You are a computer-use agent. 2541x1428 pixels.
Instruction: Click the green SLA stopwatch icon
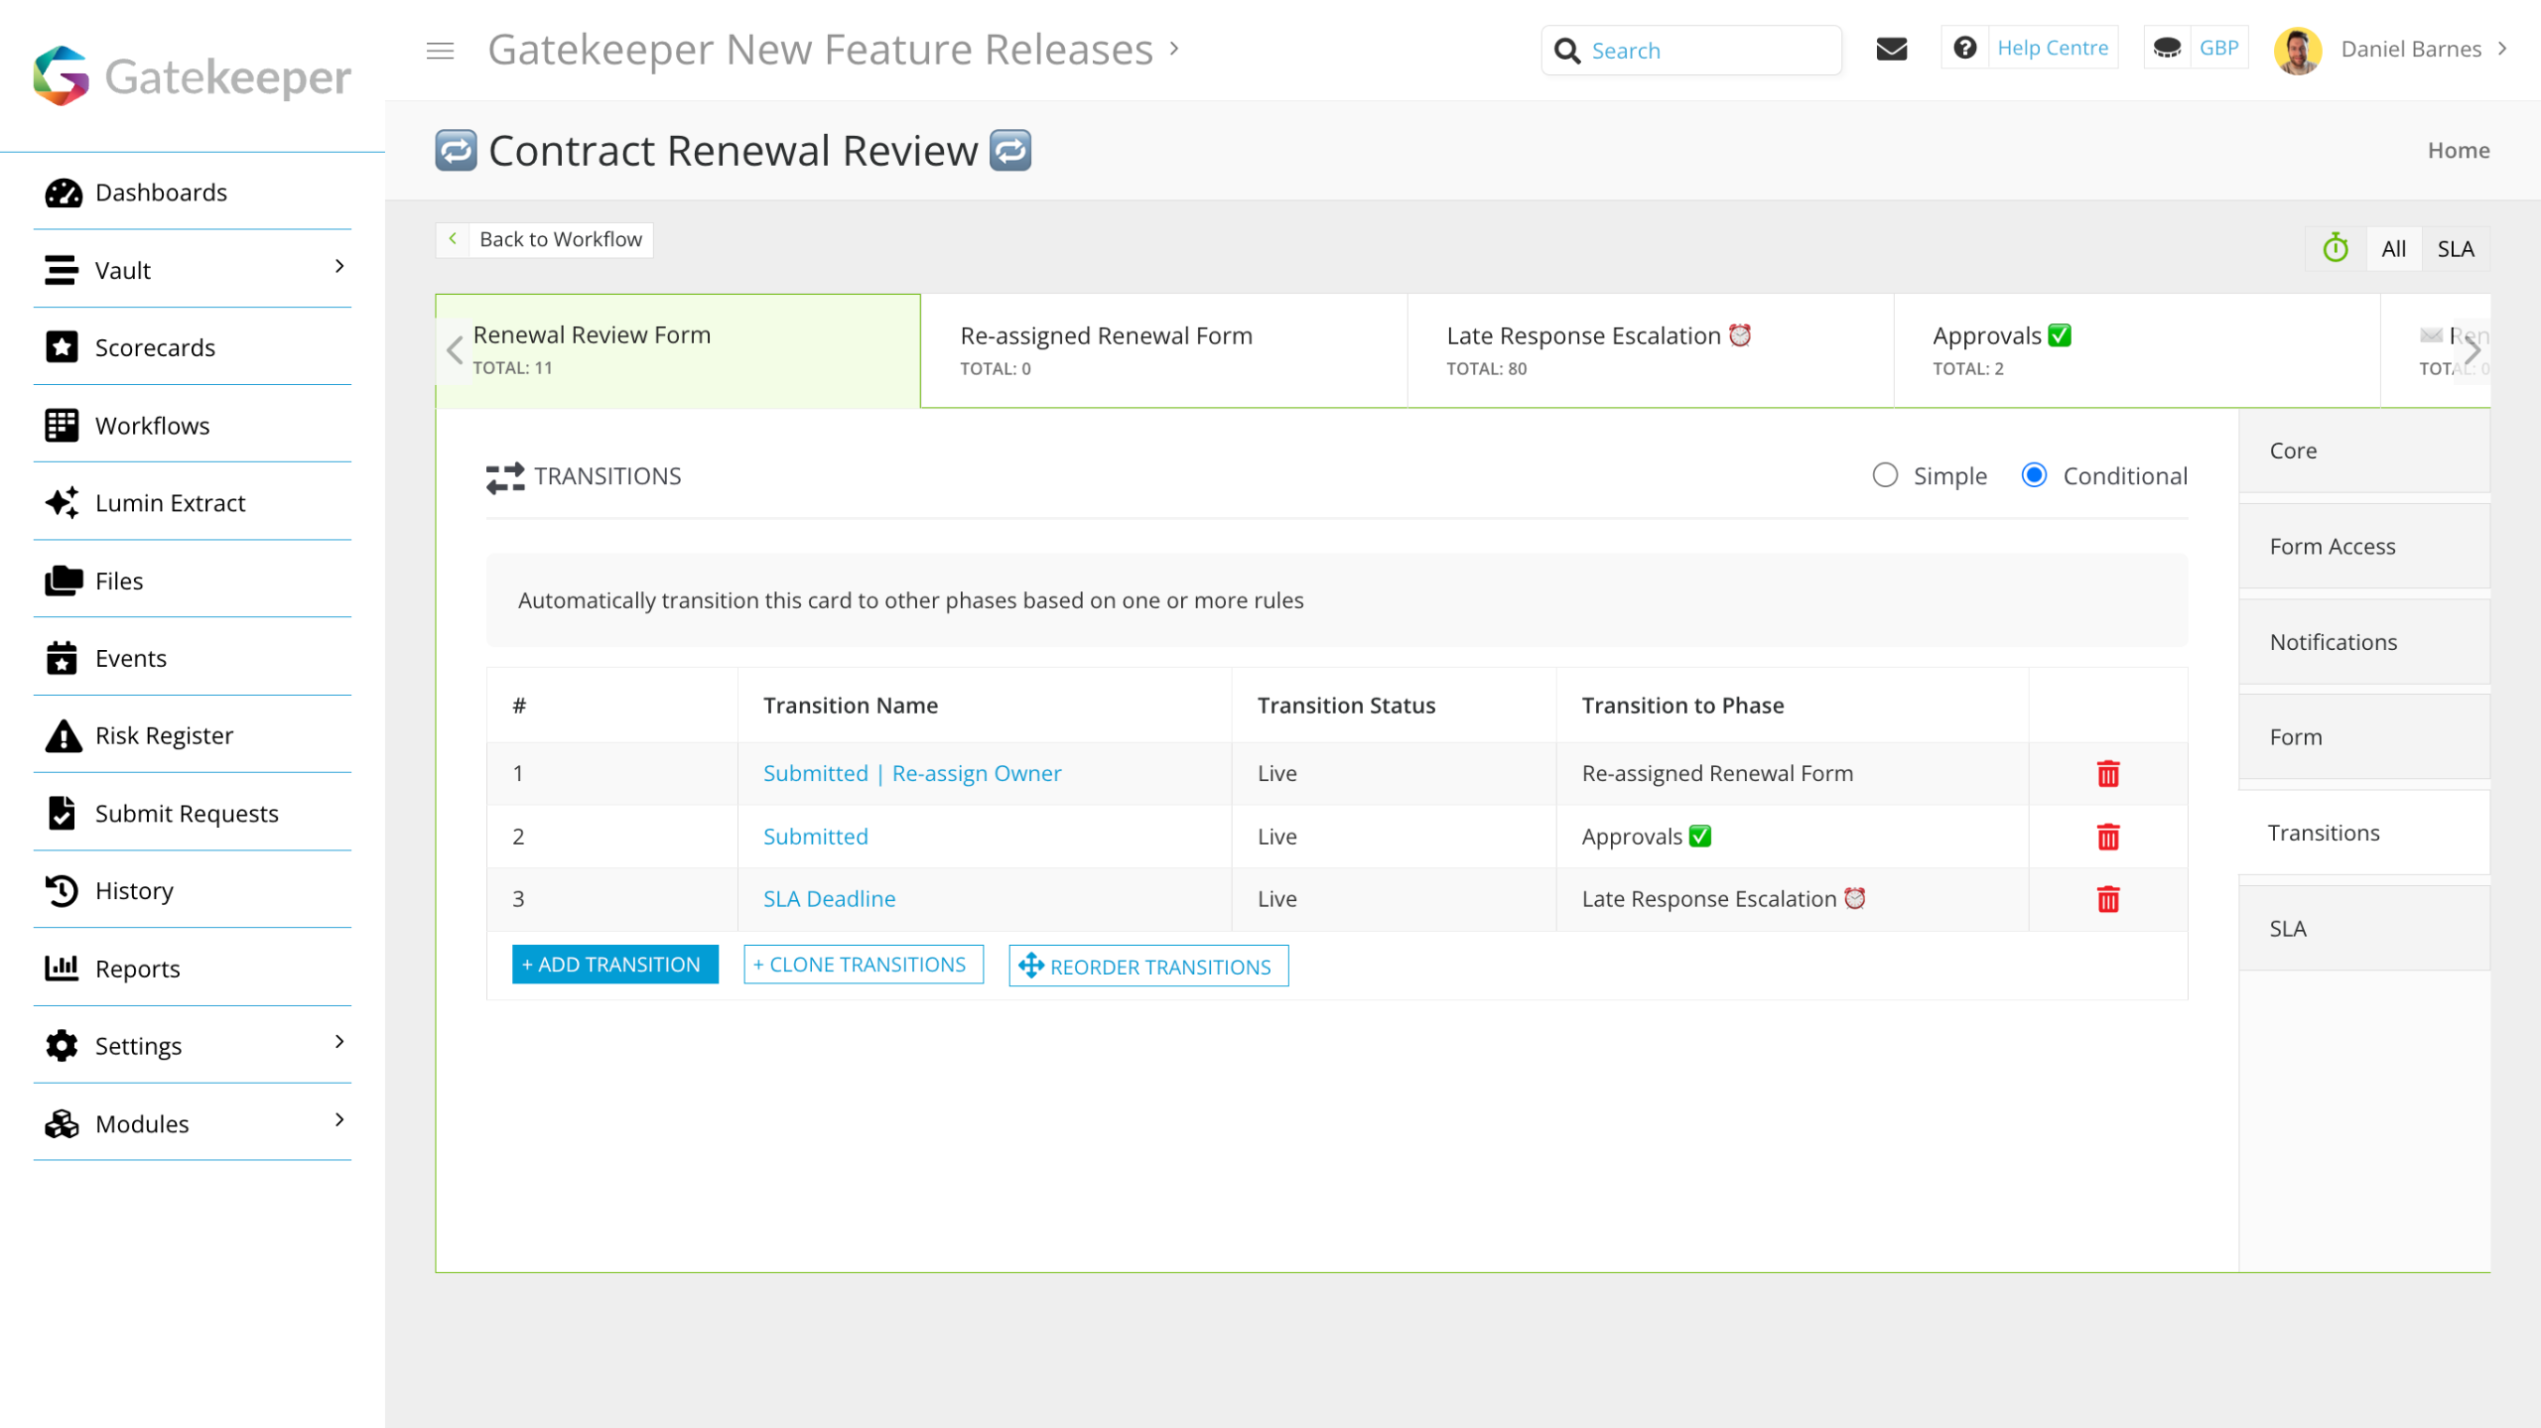tap(2335, 248)
